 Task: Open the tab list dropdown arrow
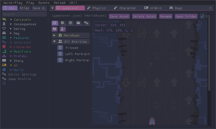pyautogui.click(x=53, y=8)
